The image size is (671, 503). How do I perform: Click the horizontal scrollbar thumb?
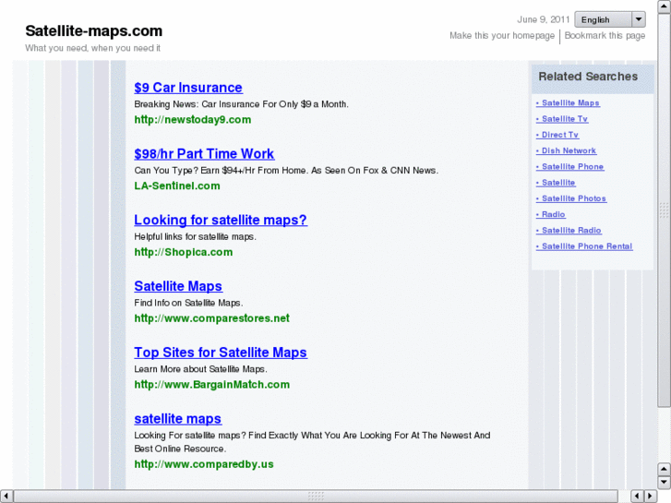[x=316, y=496]
